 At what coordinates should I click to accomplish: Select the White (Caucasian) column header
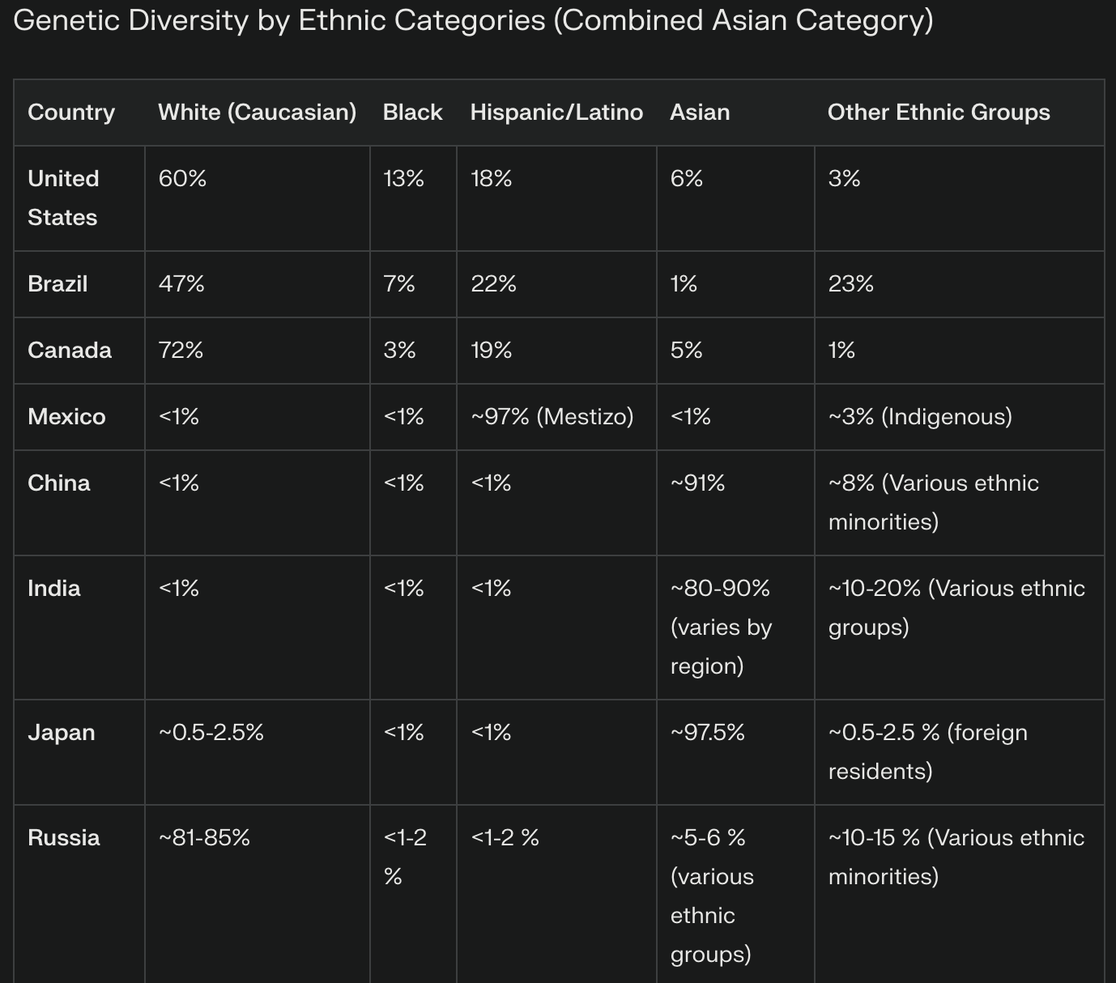[257, 113]
